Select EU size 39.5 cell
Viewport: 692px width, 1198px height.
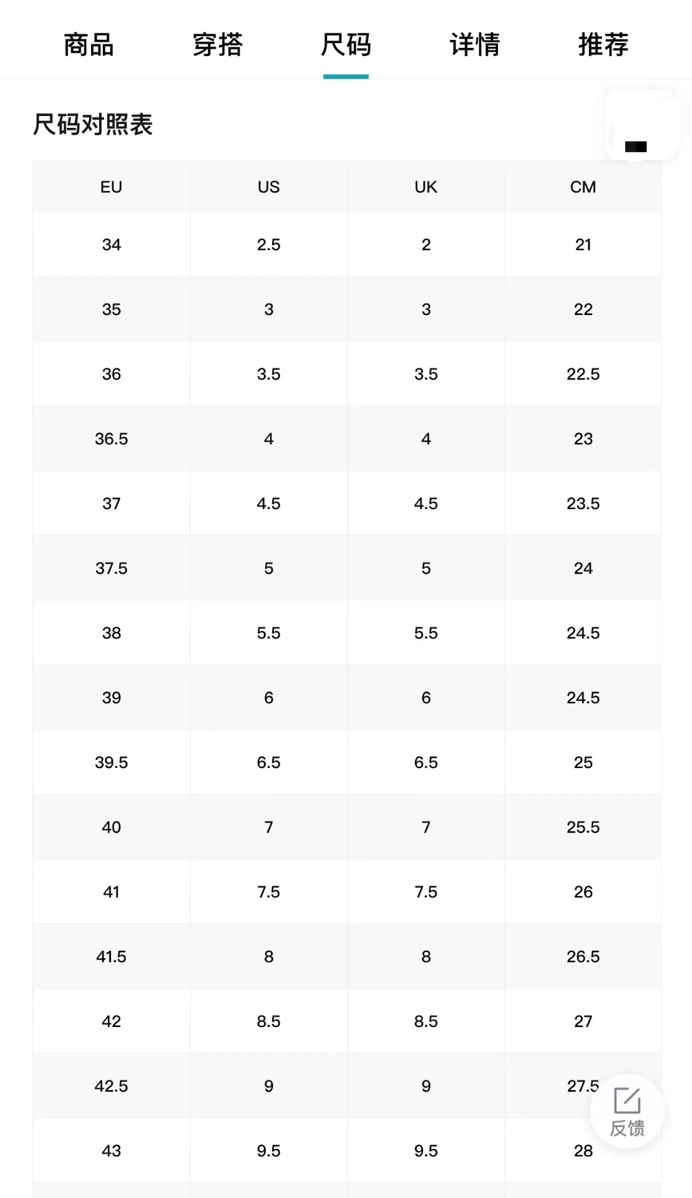point(111,762)
